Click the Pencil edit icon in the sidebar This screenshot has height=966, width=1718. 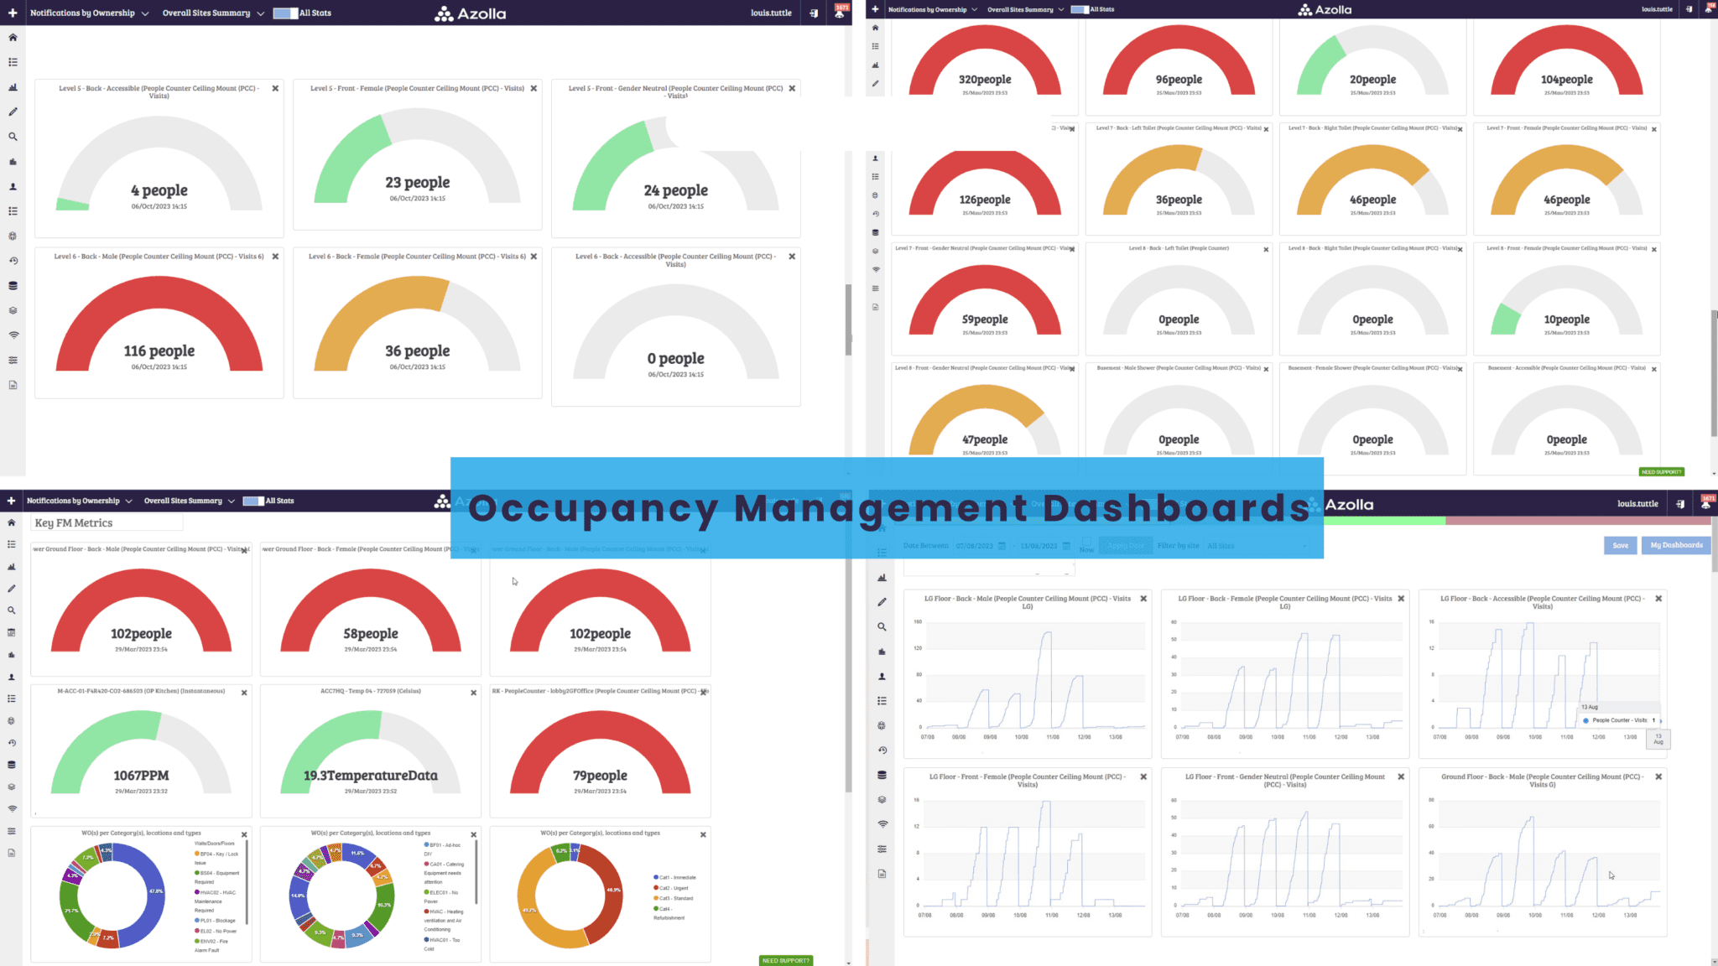click(13, 112)
